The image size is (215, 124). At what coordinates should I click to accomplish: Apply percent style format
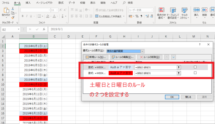137,16
